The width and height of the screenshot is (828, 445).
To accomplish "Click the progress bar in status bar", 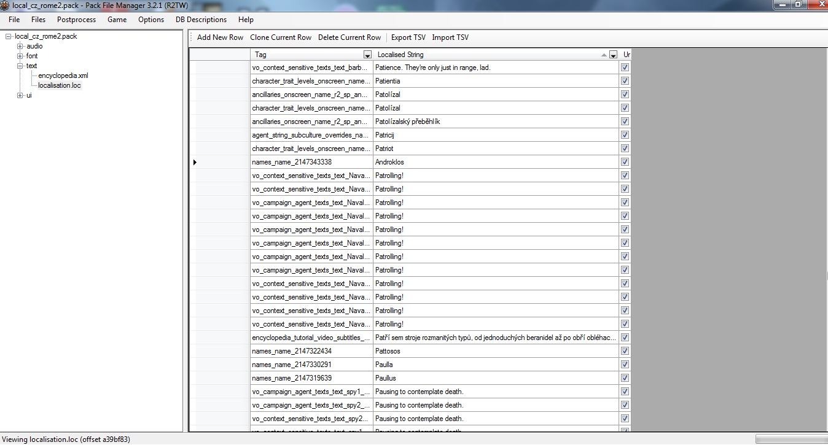I will coord(791,439).
